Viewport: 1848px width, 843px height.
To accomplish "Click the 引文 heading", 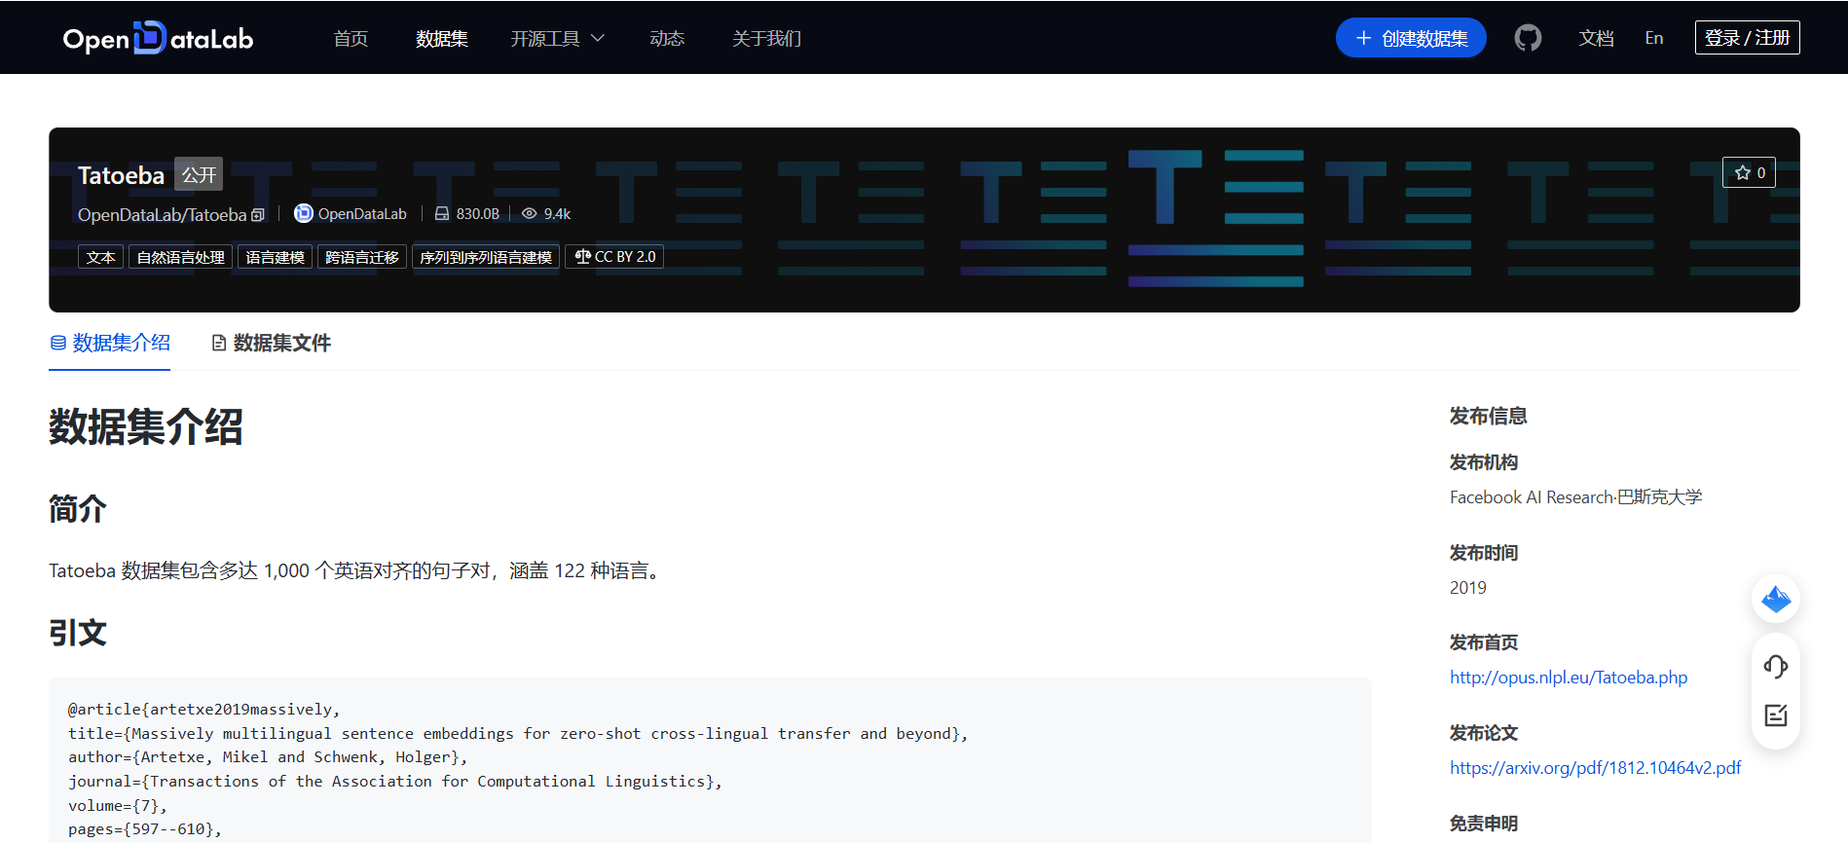I will pos(78,633).
